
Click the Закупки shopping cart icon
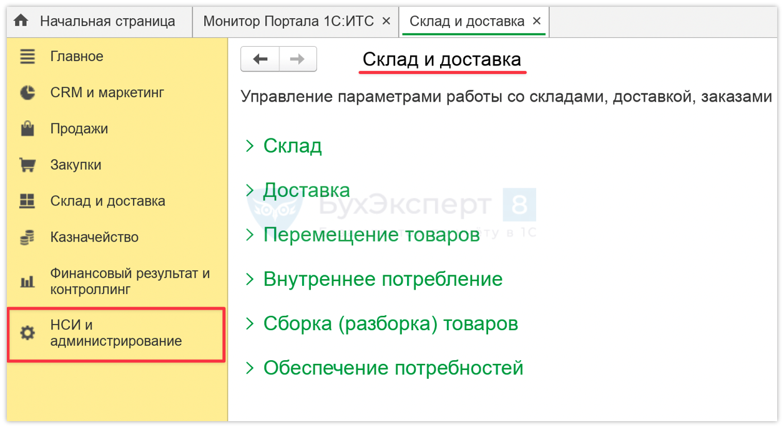[x=27, y=165]
